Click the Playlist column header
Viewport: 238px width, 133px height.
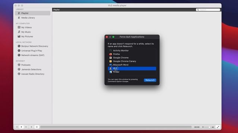tap(56, 10)
